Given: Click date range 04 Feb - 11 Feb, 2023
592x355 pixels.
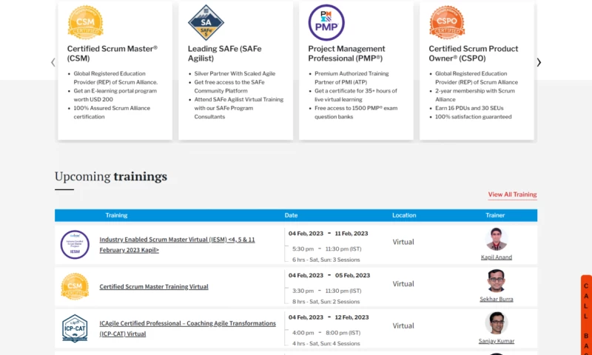Looking at the screenshot, I should click(328, 234).
